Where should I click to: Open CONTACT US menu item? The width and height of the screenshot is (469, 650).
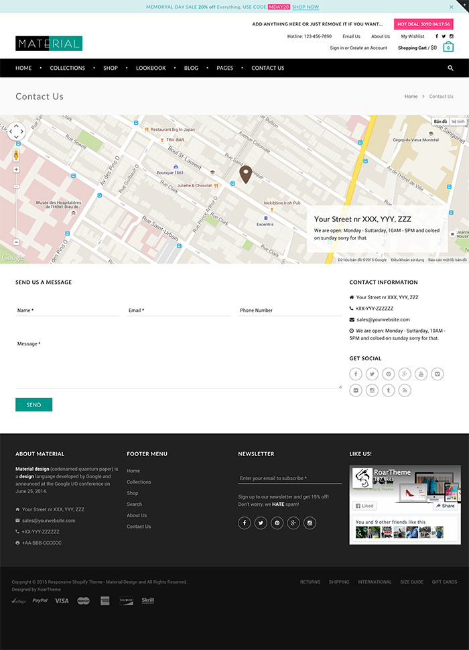(x=268, y=68)
